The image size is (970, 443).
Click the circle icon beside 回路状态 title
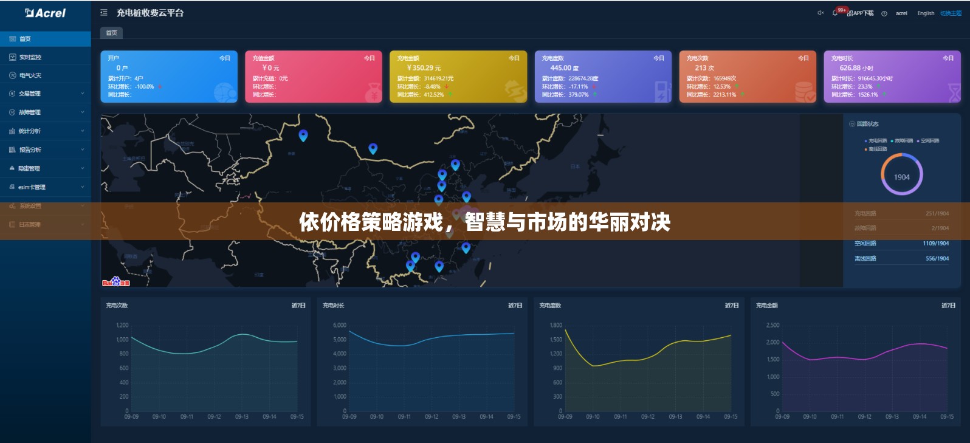click(852, 124)
